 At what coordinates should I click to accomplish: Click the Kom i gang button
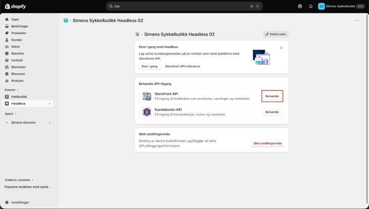click(x=150, y=66)
